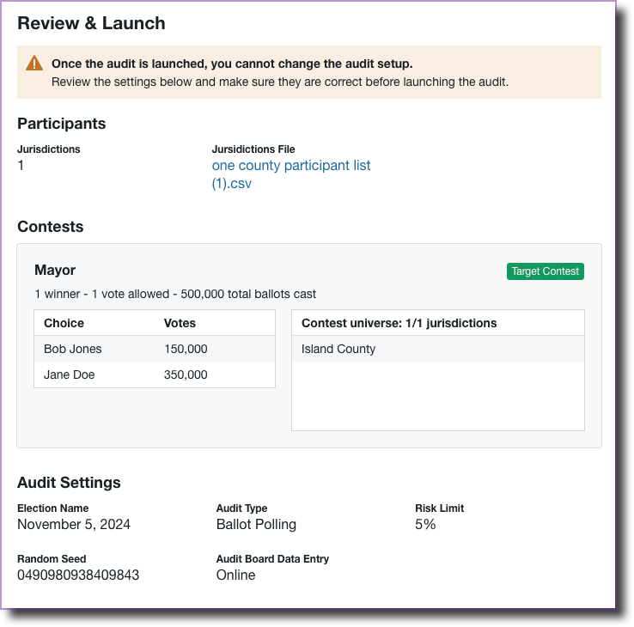Open the one county participant list CSV link
The height and width of the screenshot is (627, 634).
[x=290, y=173]
